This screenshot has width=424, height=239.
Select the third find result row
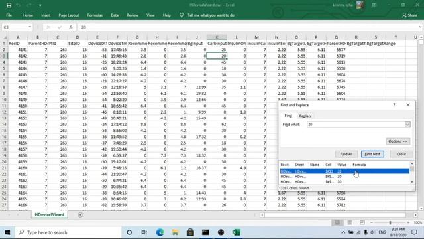(344, 182)
